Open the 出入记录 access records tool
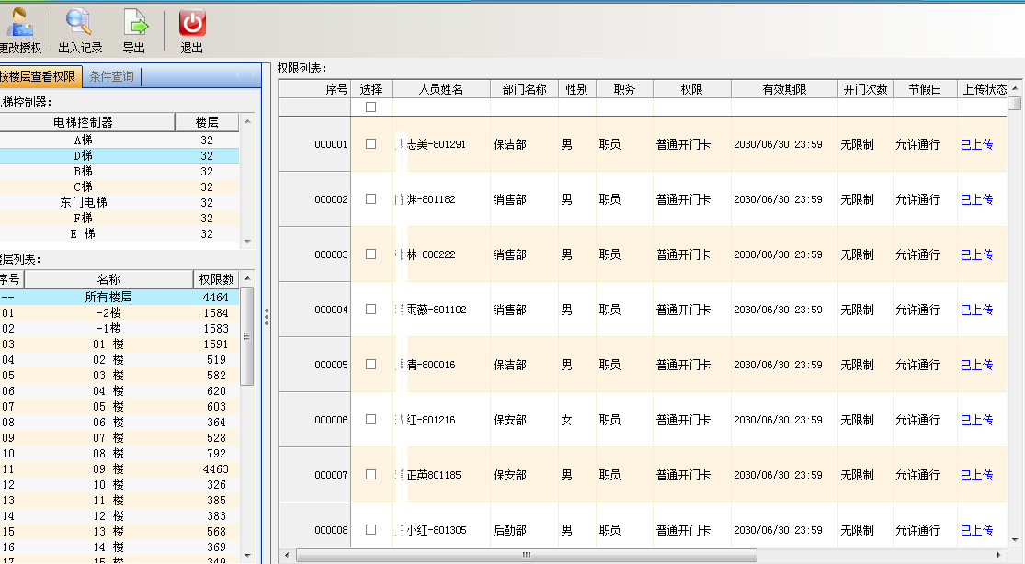The width and height of the screenshot is (1025, 564). pos(80,30)
